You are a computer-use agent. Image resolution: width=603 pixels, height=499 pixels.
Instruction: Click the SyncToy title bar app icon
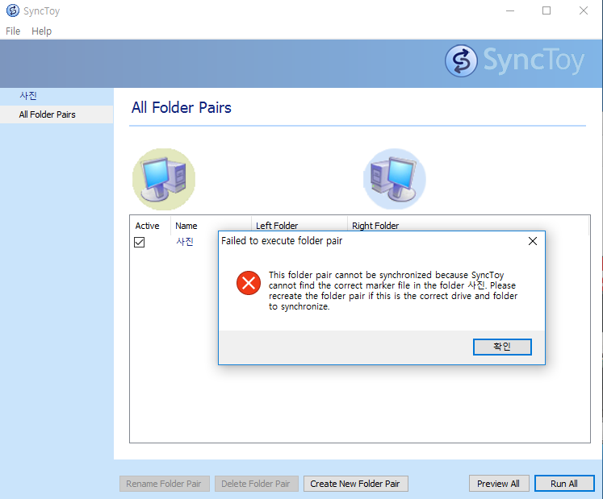[13, 10]
